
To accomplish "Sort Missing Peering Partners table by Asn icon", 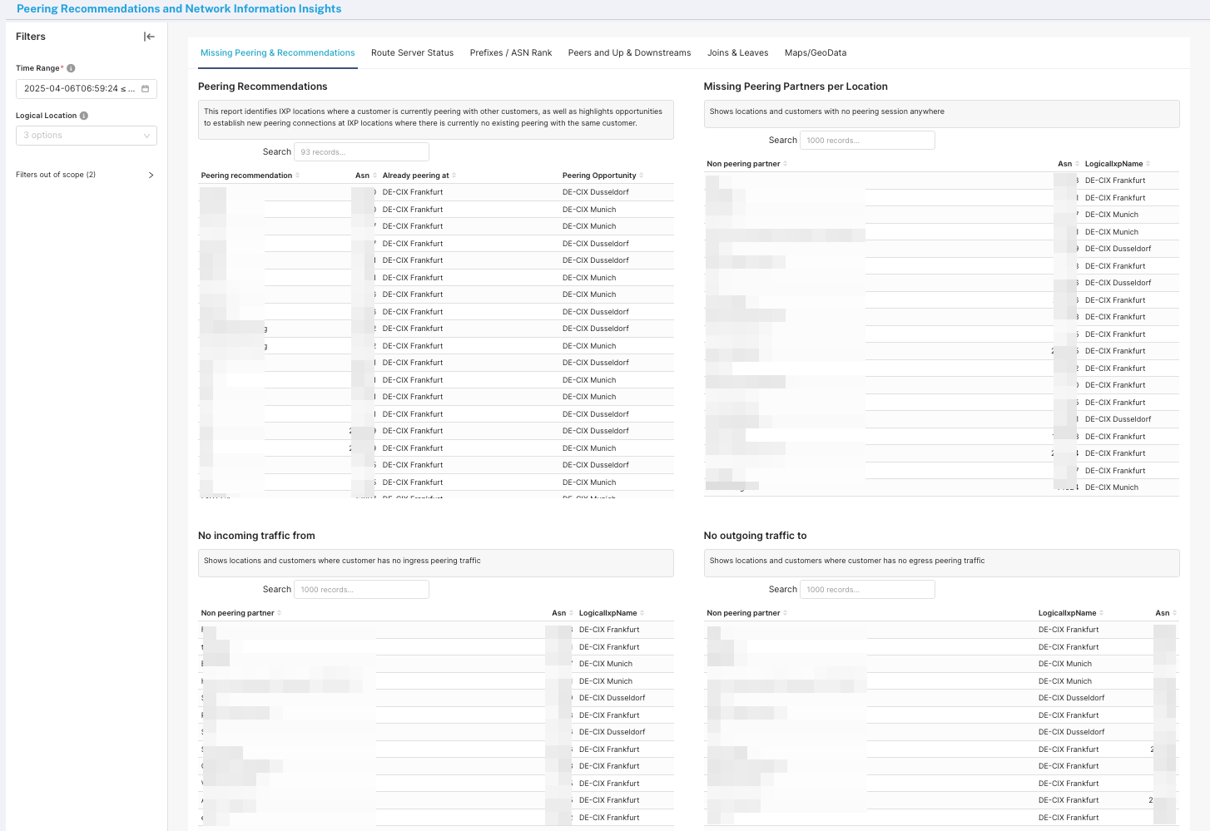I will point(1077,164).
